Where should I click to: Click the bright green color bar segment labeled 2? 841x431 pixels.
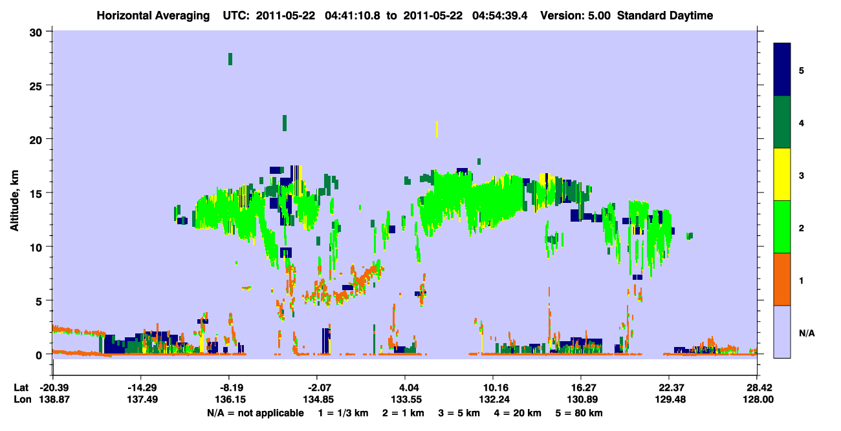(782, 227)
